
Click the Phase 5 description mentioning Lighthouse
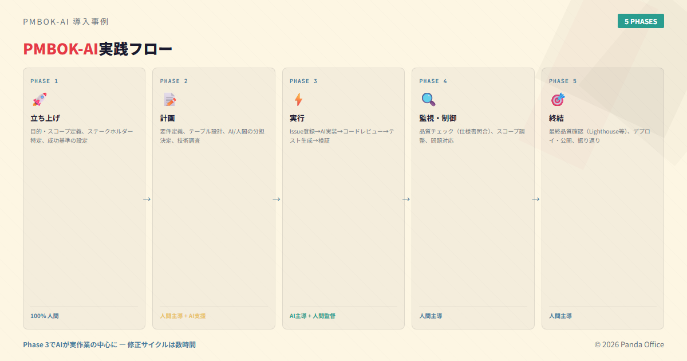coord(599,136)
